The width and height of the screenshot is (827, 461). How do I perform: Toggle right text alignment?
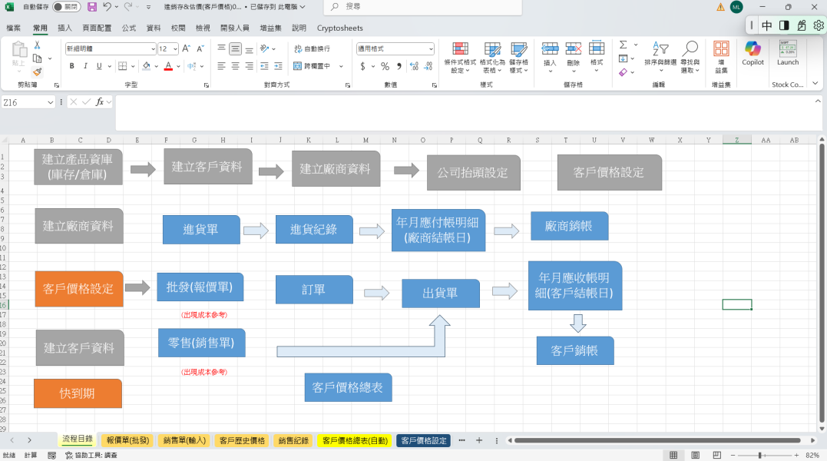(x=249, y=66)
